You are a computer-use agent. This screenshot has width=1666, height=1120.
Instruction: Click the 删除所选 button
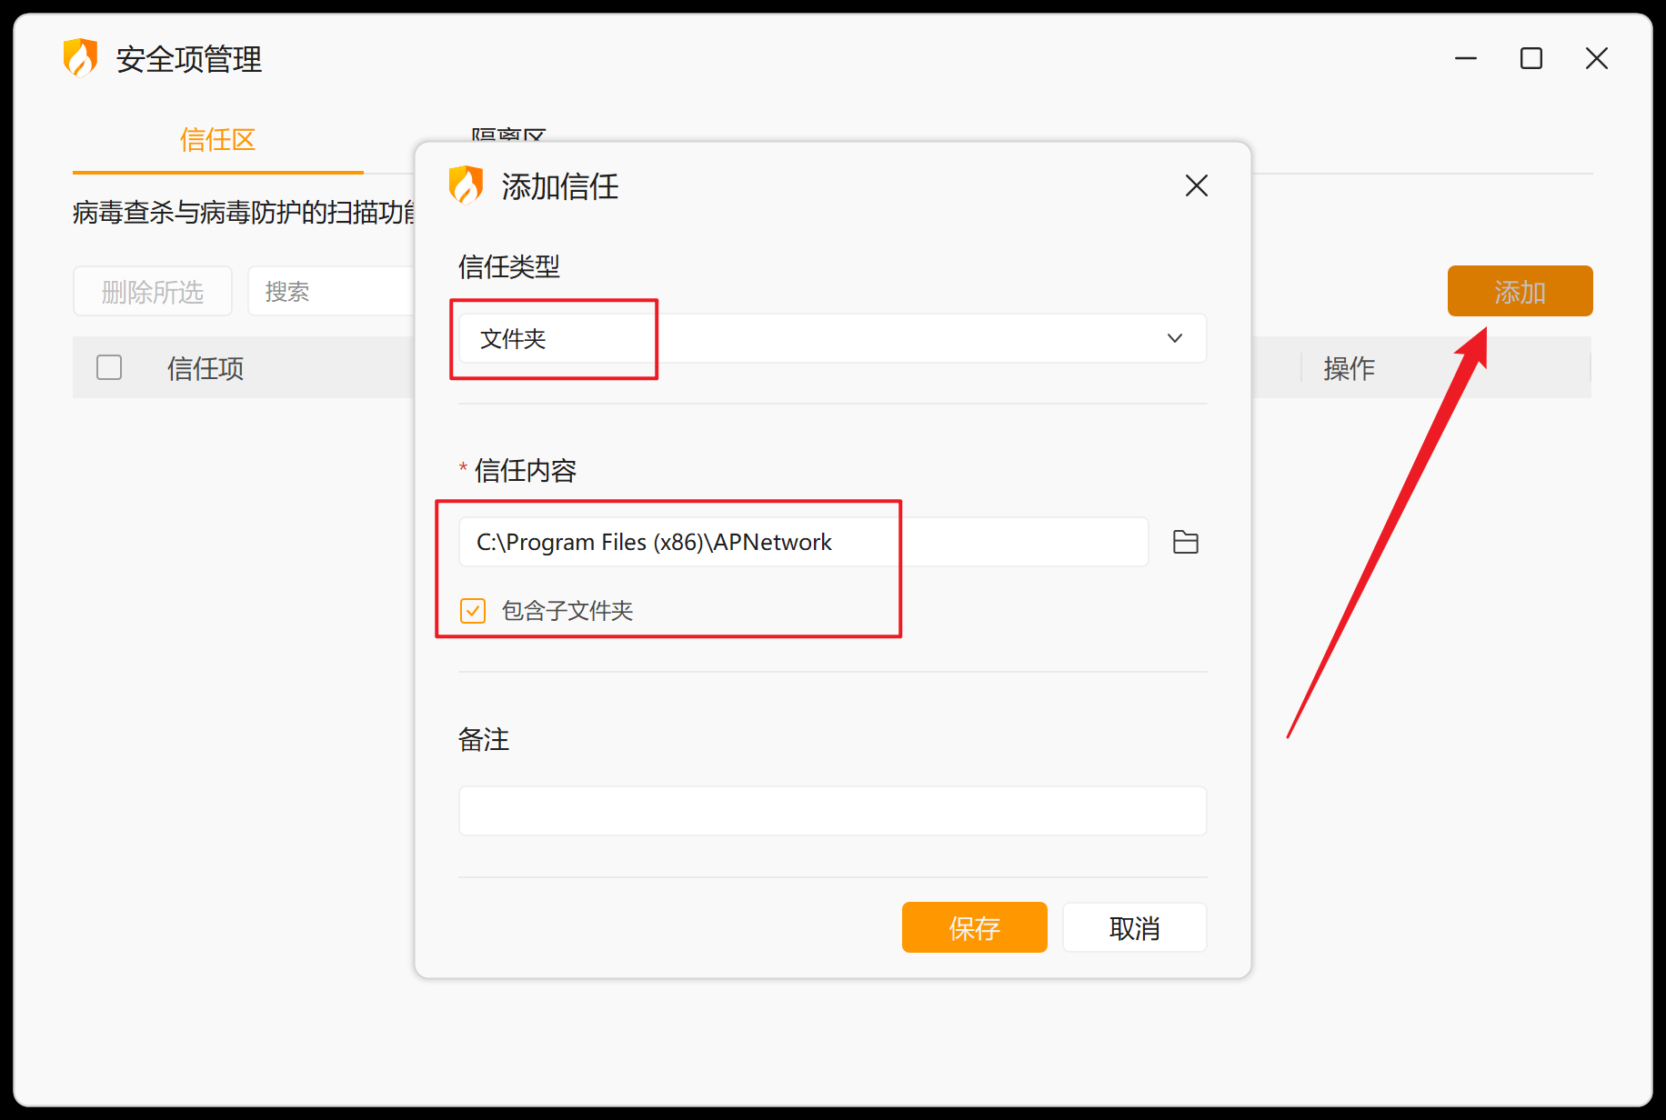(x=152, y=291)
